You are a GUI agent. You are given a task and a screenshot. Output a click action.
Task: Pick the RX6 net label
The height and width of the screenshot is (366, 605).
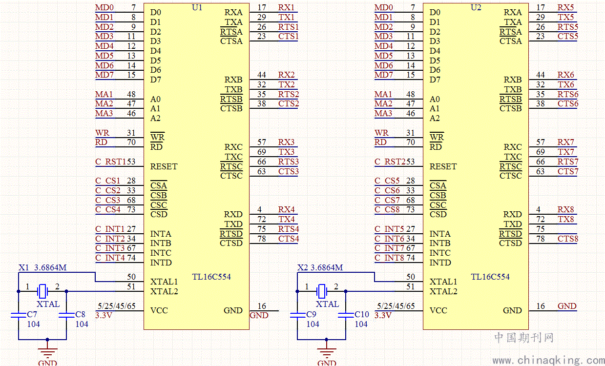click(x=566, y=75)
